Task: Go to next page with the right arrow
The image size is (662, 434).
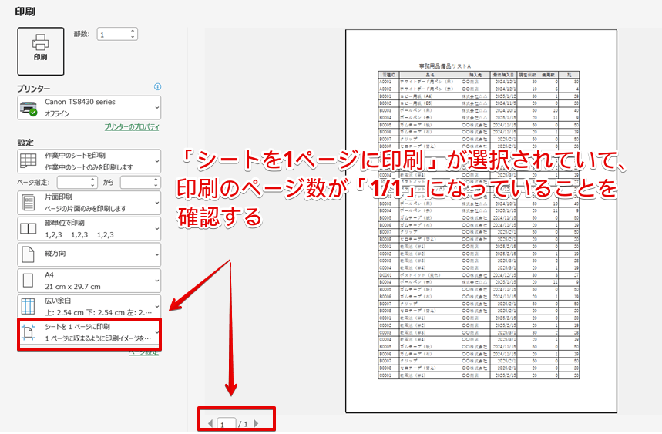Action: pos(256,423)
